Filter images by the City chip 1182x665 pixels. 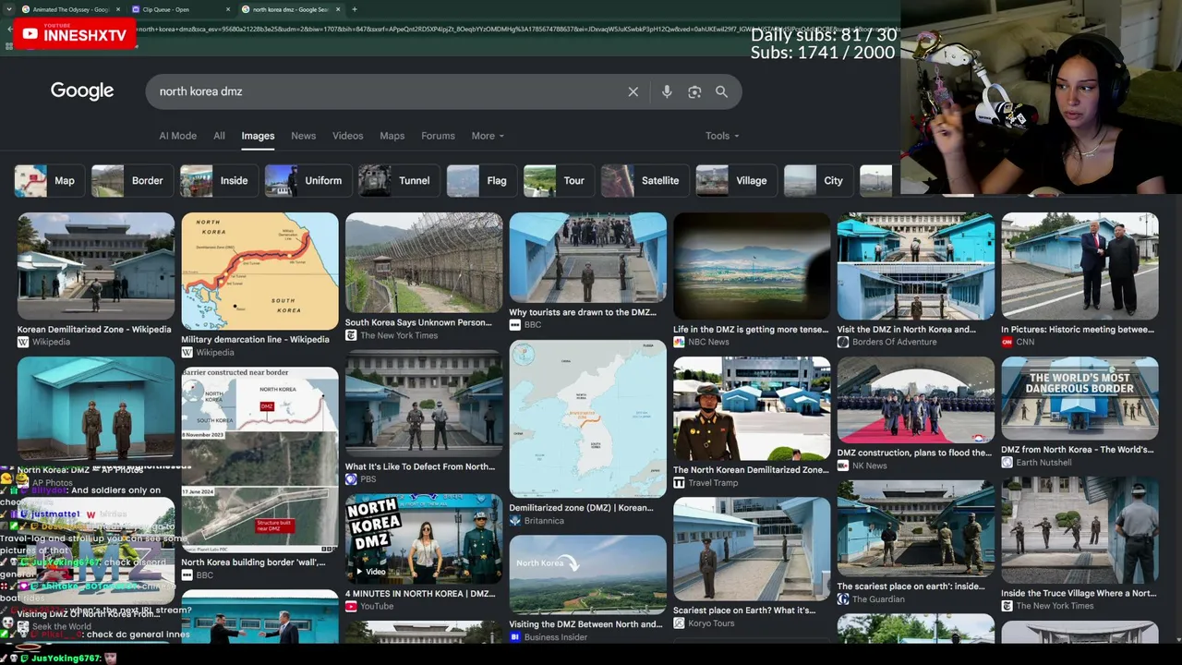tap(819, 181)
